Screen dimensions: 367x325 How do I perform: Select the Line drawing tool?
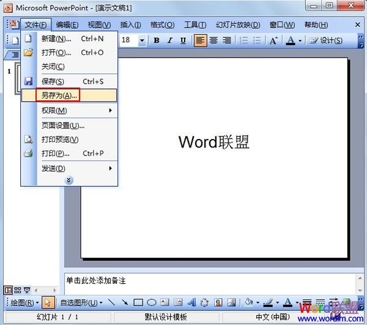click(x=112, y=303)
